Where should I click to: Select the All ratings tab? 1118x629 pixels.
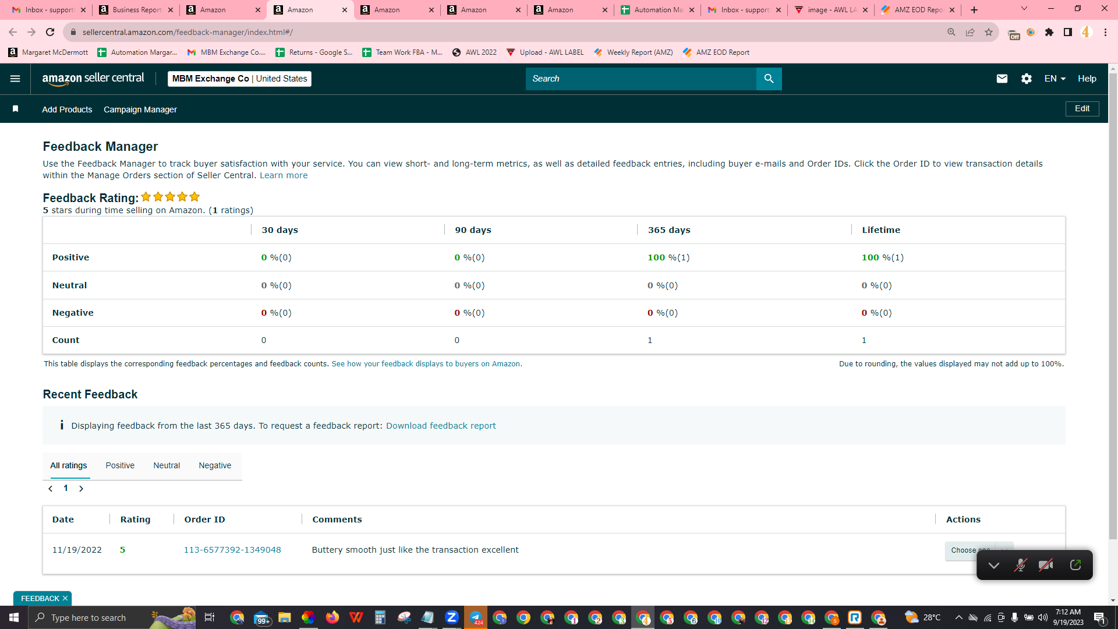point(69,465)
